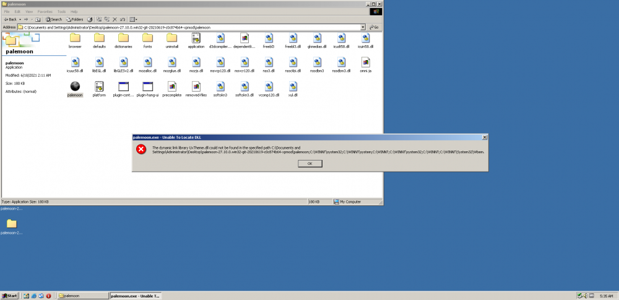Click the Up folder toolbar icon

point(38,19)
